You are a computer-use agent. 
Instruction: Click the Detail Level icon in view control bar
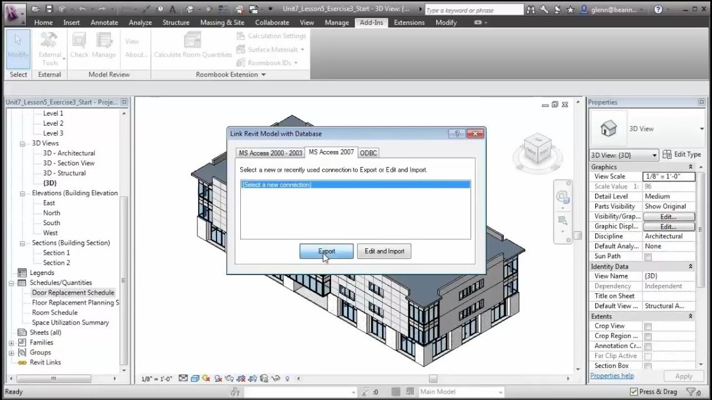pos(182,379)
